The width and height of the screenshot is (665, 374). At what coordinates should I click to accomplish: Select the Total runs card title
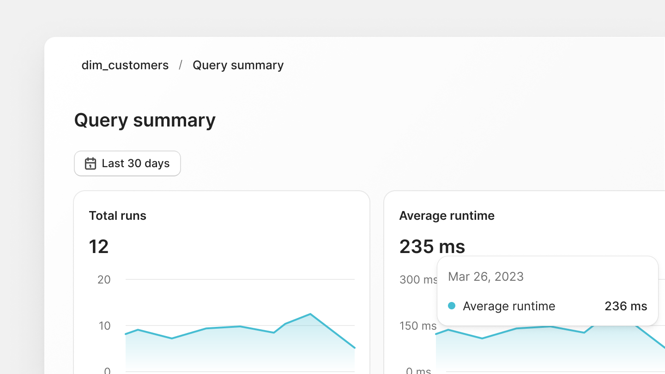click(x=117, y=216)
